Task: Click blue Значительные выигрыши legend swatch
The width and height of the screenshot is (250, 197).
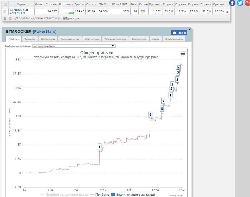Action: click(x=113, y=194)
